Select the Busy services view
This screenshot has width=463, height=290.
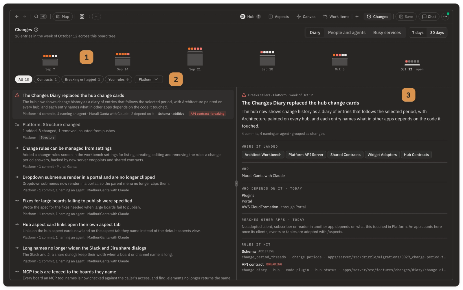pyautogui.click(x=387, y=32)
